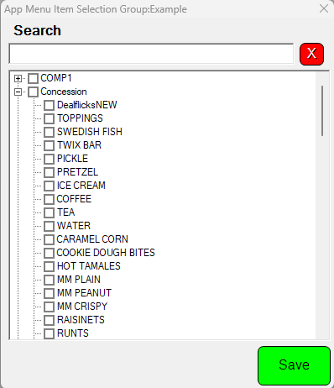This screenshot has width=334, height=388.
Task: Select the MM PEANUT item label
Action: [x=84, y=293]
